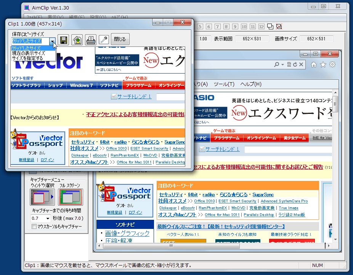The height and width of the screenshot is (275, 353).
Task: Choose サイズを指定する from the dropdown list
Action: click(33, 58)
